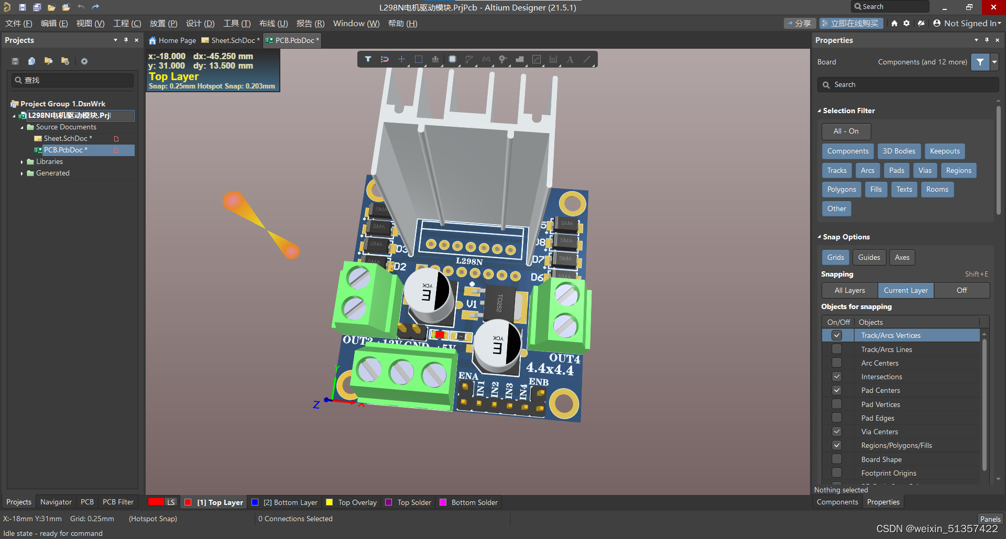Expand the Libraries folder
The image size is (1006, 539).
tap(22, 162)
